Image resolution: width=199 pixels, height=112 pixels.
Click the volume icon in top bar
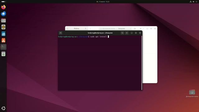(x=193, y=2)
